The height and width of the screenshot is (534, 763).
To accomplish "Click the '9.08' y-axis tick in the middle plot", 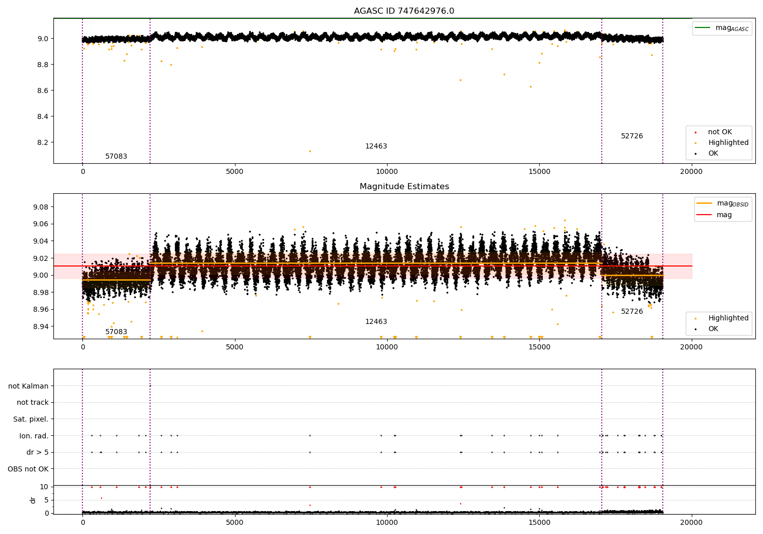I will pyautogui.click(x=41, y=207).
